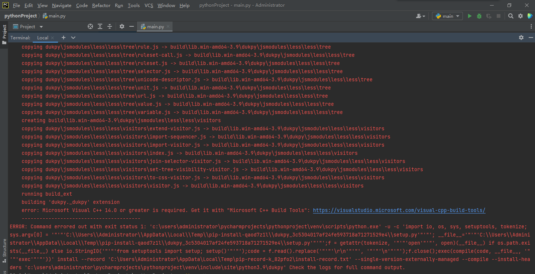535x274 pixels.
Task: Open the Refactor menu
Action: point(101,5)
